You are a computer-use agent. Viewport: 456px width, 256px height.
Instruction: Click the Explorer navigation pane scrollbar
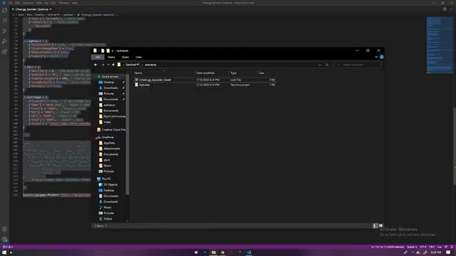tap(127, 134)
